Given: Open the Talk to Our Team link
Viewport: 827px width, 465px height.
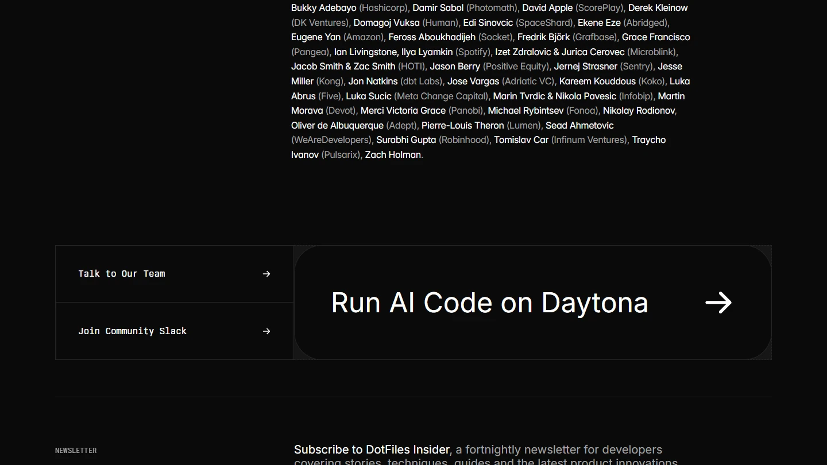Looking at the screenshot, I should [122, 274].
